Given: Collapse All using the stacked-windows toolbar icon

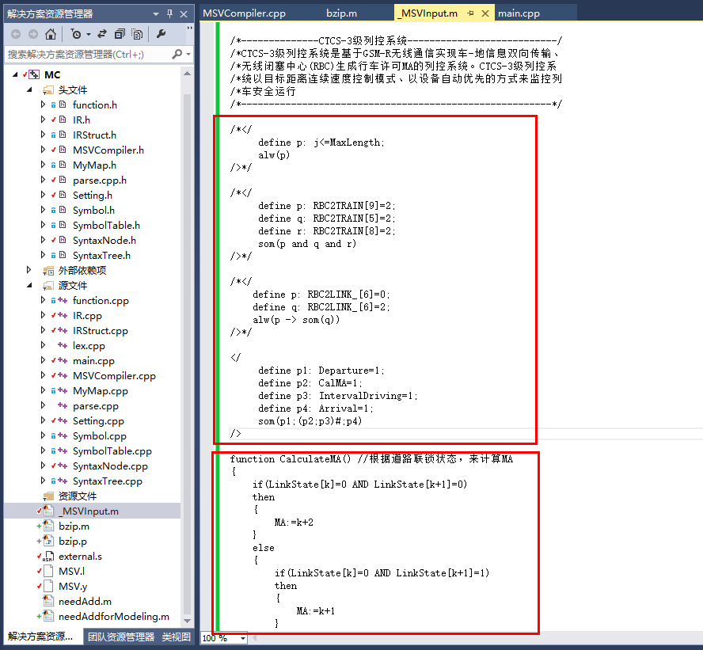Looking at the screenshot, I should [x=120, y=34].
